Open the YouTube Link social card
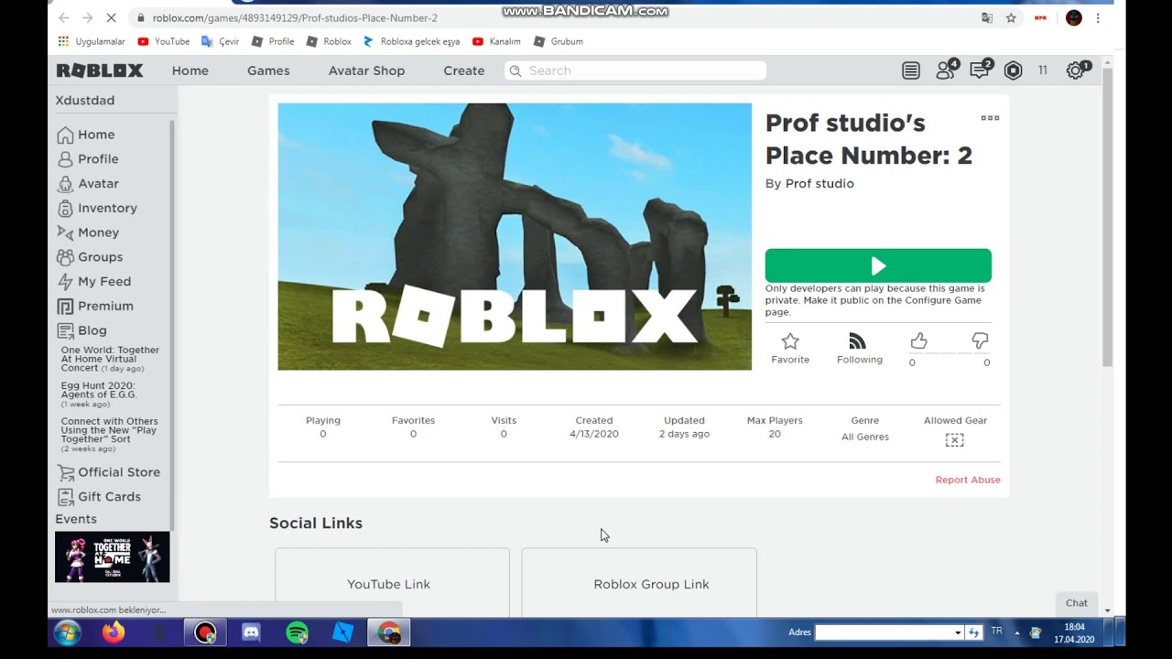The image size is (1172, 659). pyautogui.click(x=392, y=582)
